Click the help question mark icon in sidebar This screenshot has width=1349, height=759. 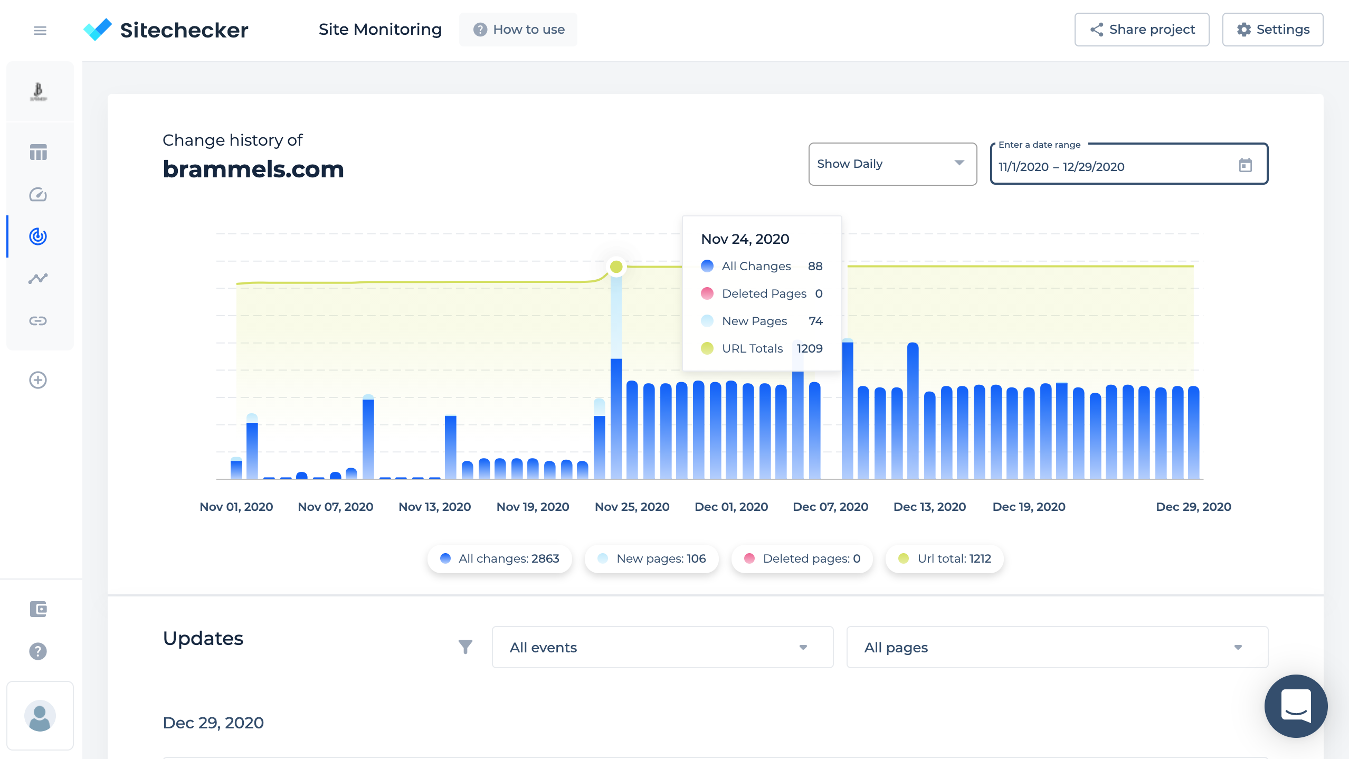tap(37, 651)
